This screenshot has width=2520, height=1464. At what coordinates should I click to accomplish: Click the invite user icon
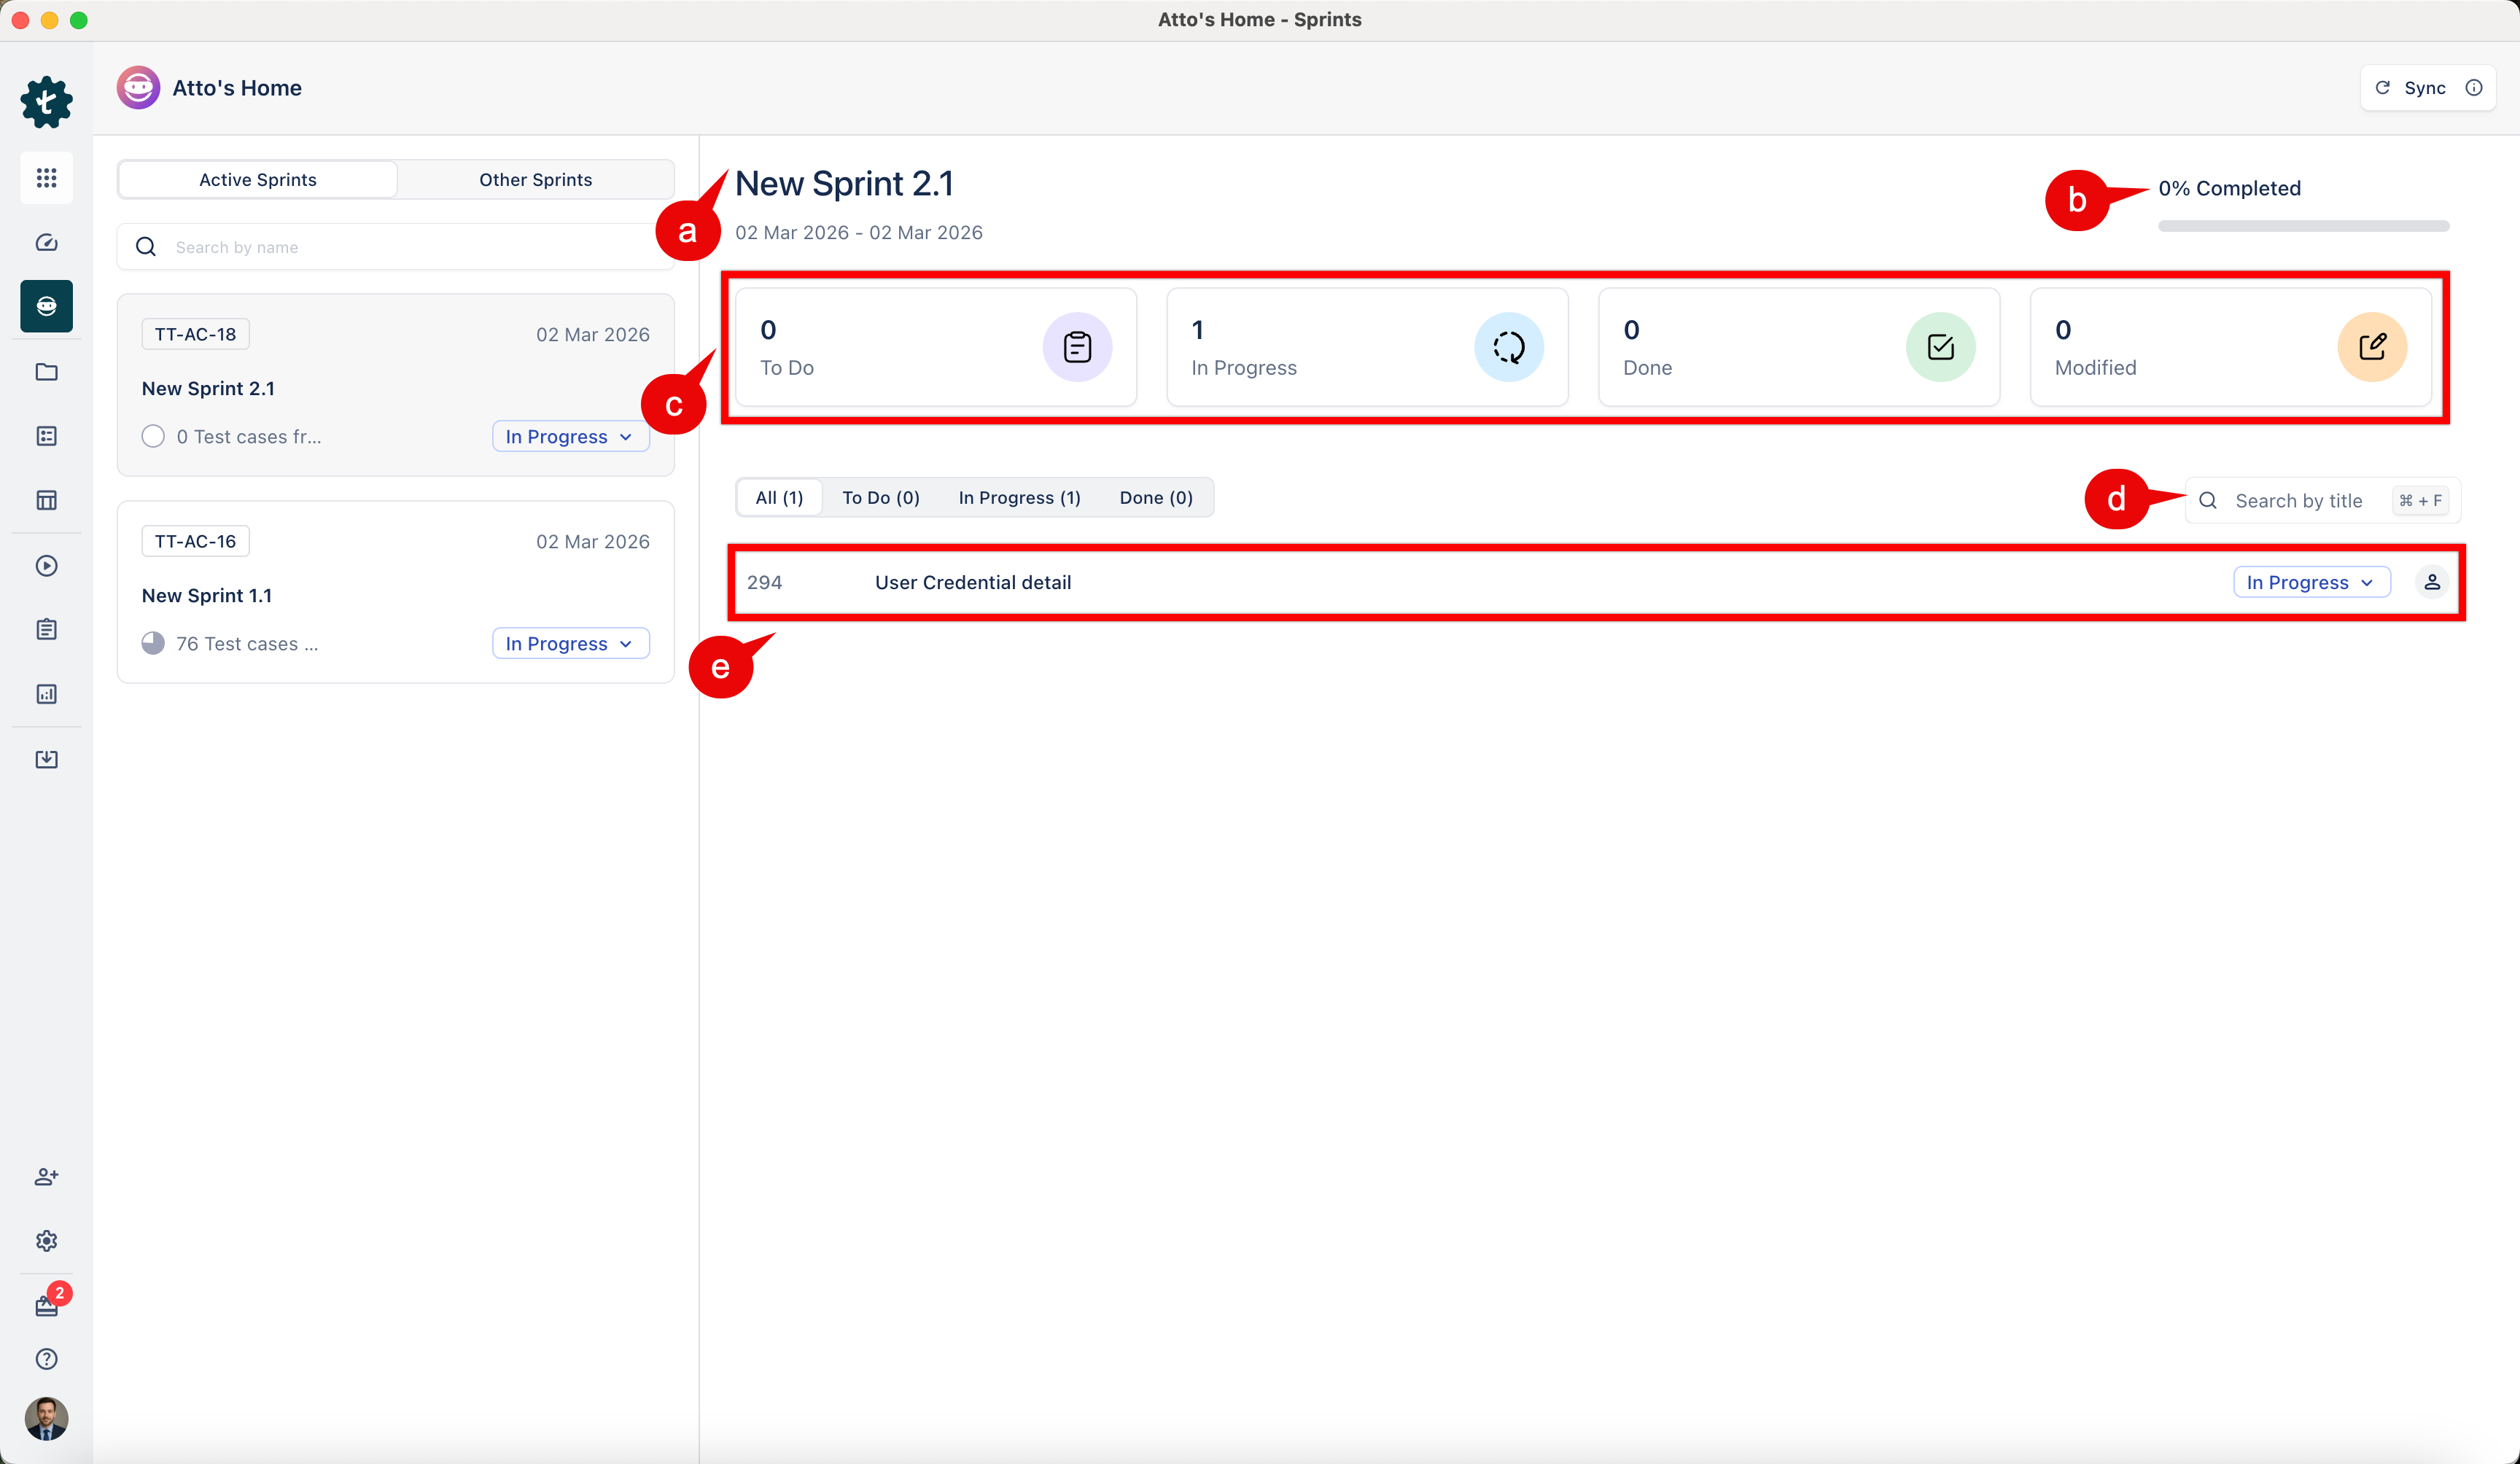46,1177
